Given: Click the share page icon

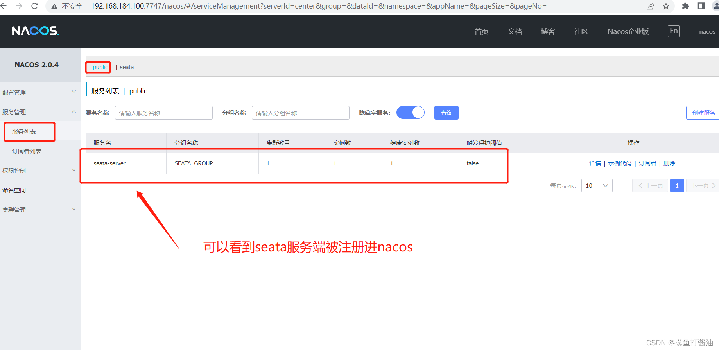Looking at the screenshot, I should pos(651,6).
